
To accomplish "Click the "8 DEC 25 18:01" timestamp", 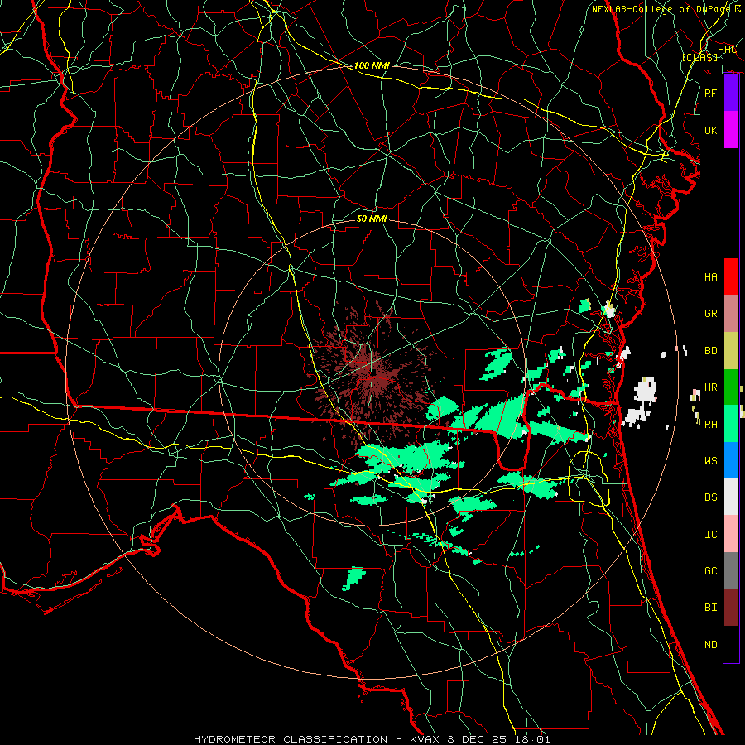I will point(499,739).
